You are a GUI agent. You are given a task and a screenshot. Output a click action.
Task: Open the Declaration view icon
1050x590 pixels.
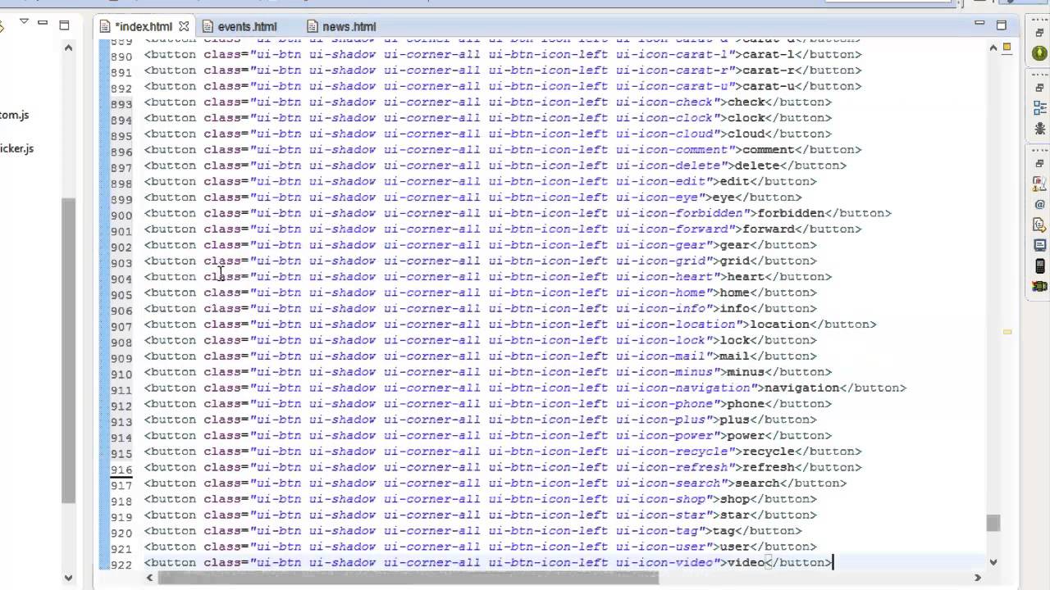tap(1040, 225)
